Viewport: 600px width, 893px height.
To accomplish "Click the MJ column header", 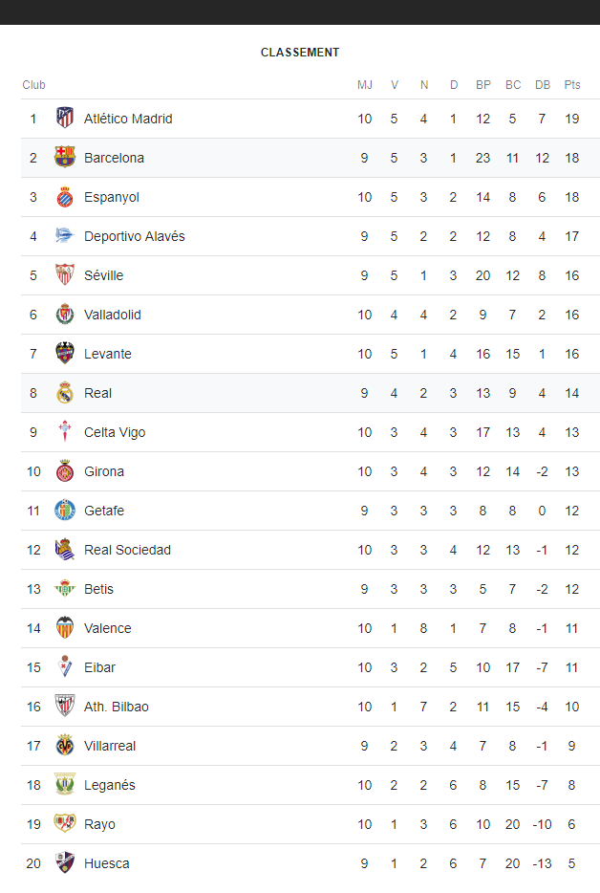I will coord(365,85).
